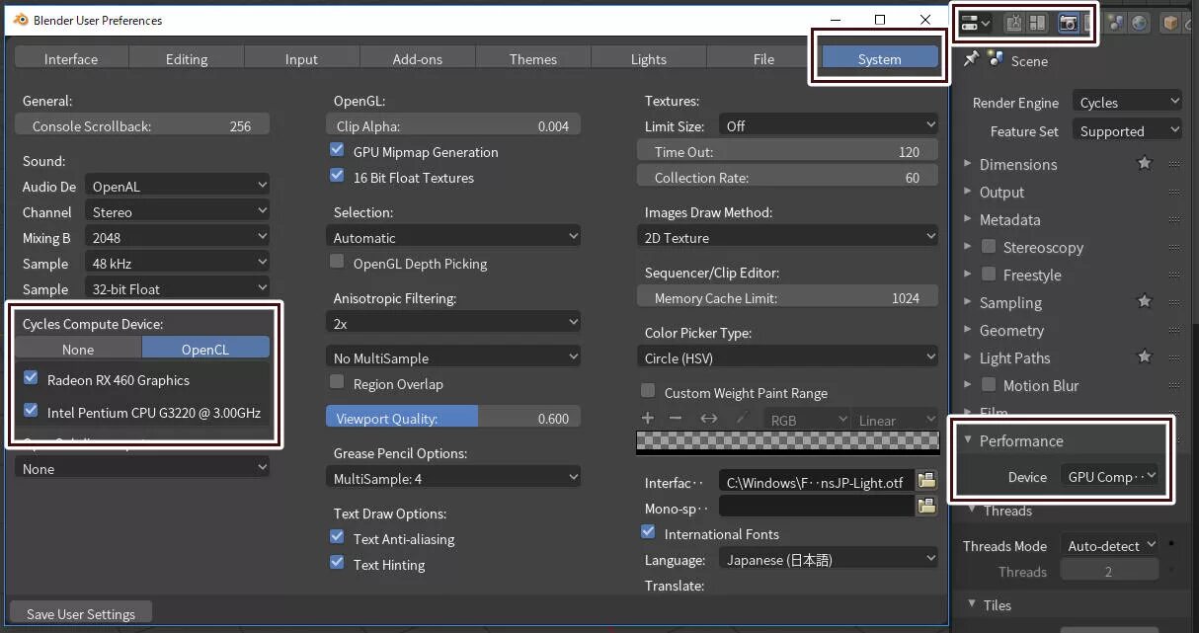Click the Scene datablock icon next to the pin
Viewport: 1199px width, 633px height.
pyautogui.click(x=995, y=60)
